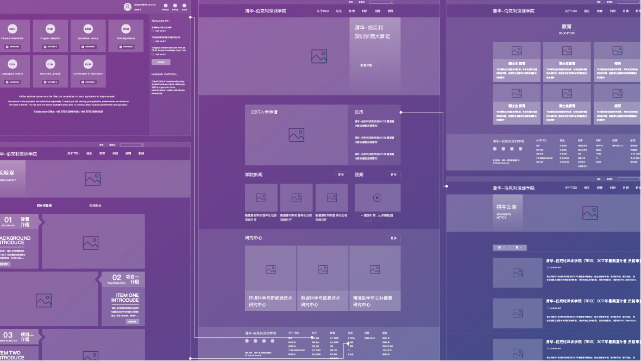Expand the Announcement section arrow
The height and width of the screenshot is (361, 641).
click(x=170, y=21)
